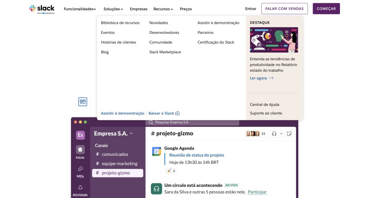Click the green huddle headphones message icon
Viewport: 368px width, 198px height.
[x=156, y=189]
